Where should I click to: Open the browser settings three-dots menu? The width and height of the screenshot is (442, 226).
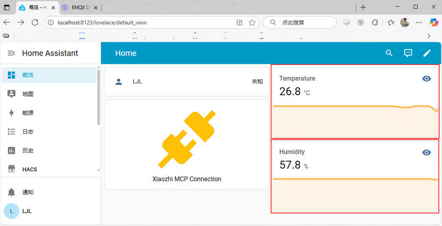(x=419, y=23)
